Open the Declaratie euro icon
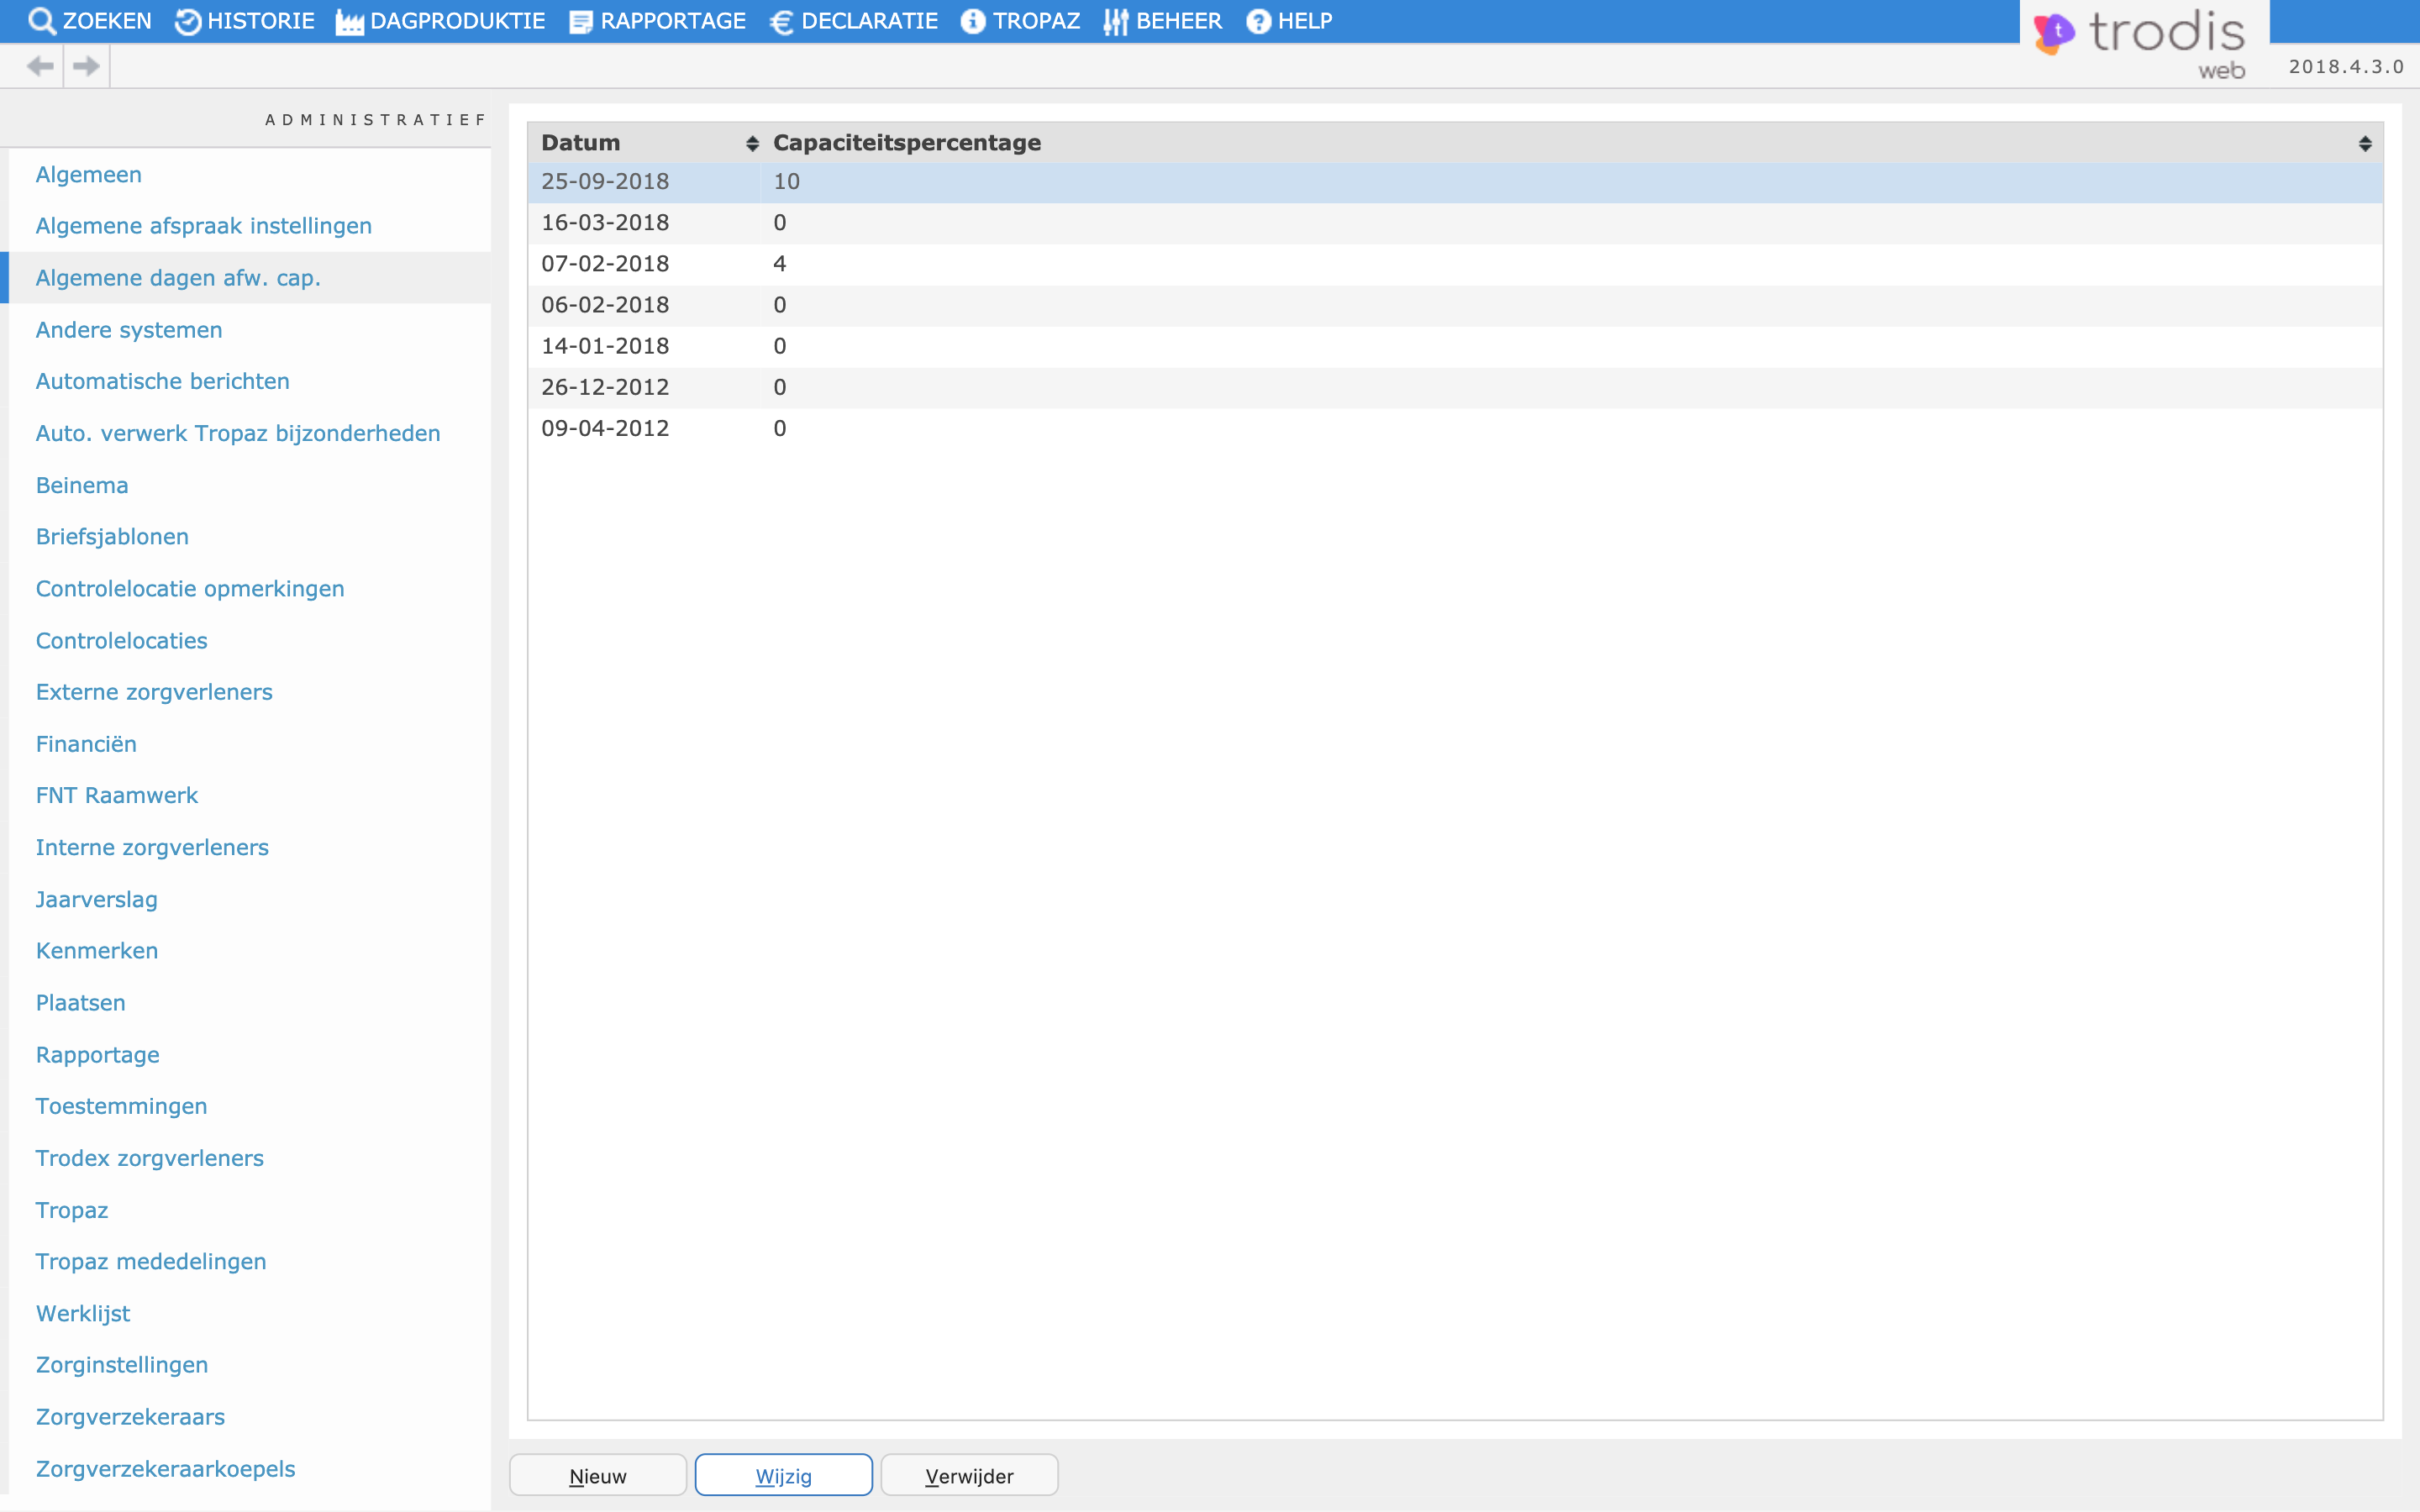 point(782,21)
